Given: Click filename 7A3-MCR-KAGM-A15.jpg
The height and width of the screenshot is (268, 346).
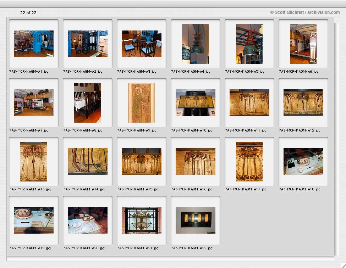Looking at the screenshot, I should click(138, 189).
